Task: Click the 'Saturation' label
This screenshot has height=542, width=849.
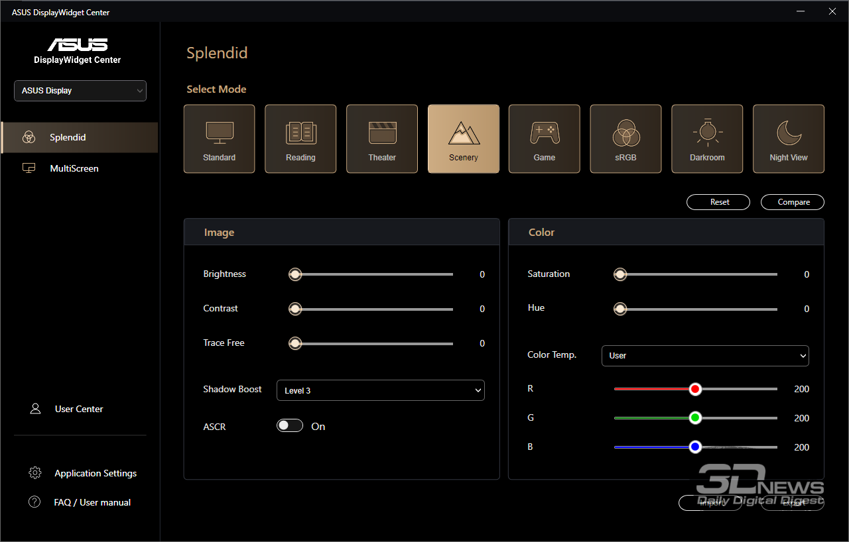Action: 549,274
